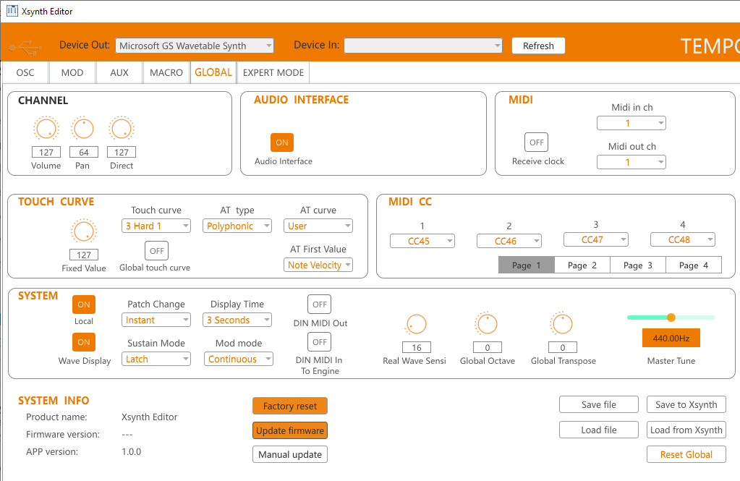The image size is (740, 481).
Task: Open the AT type Polyphonic dropdown
Action: (x=237, y=226)
